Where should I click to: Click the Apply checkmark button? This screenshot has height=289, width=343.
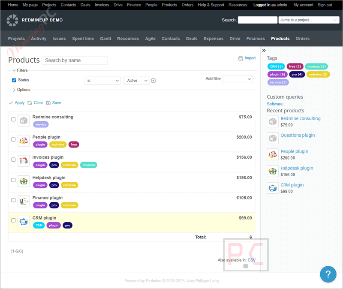tap(17, 103)
